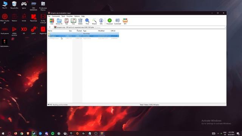Launch the Wizard wand tool
This screenshot has height=136, width=242.
(94, 21)
